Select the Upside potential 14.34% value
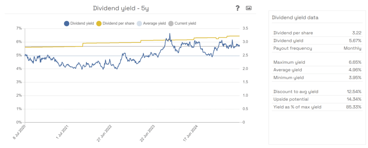Viewport: 368px width, 148px height. (353, 99)
